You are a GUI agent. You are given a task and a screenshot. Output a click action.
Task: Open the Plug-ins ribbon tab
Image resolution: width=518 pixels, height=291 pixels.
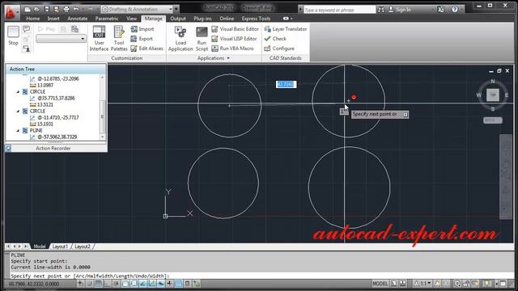(202, 19)
